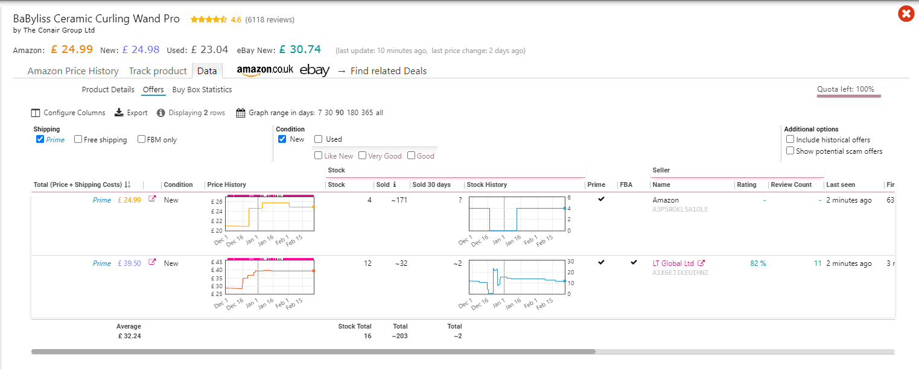Screen dimensions: 919x372
Task: Switch to the Buy Box Statistics tab
Action: [x=203, y=89]
